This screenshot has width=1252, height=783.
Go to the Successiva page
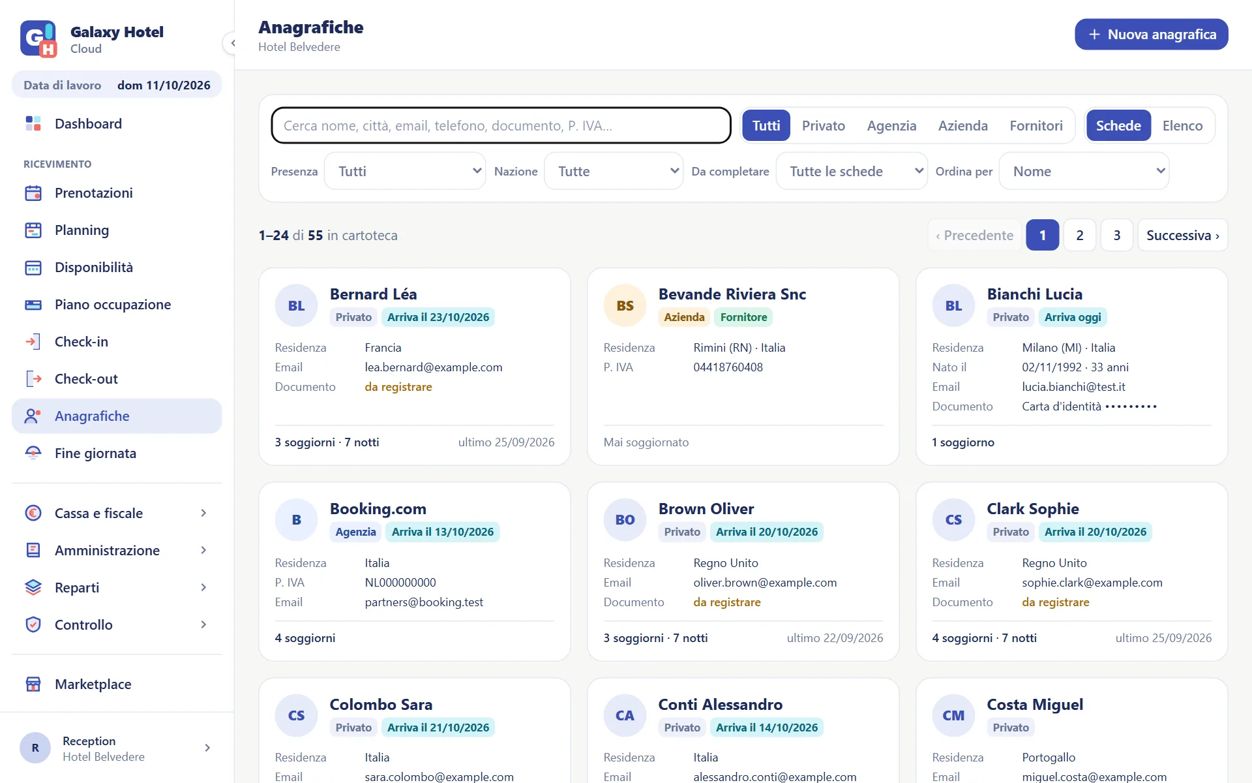(x=1183, y=235)
